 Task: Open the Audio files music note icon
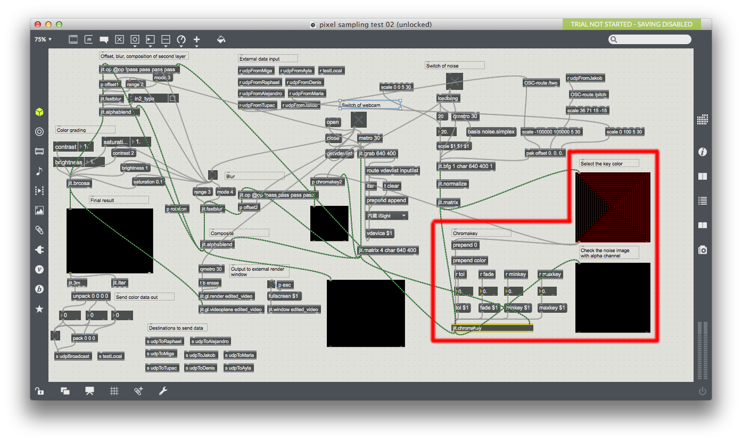coord(39,171)
